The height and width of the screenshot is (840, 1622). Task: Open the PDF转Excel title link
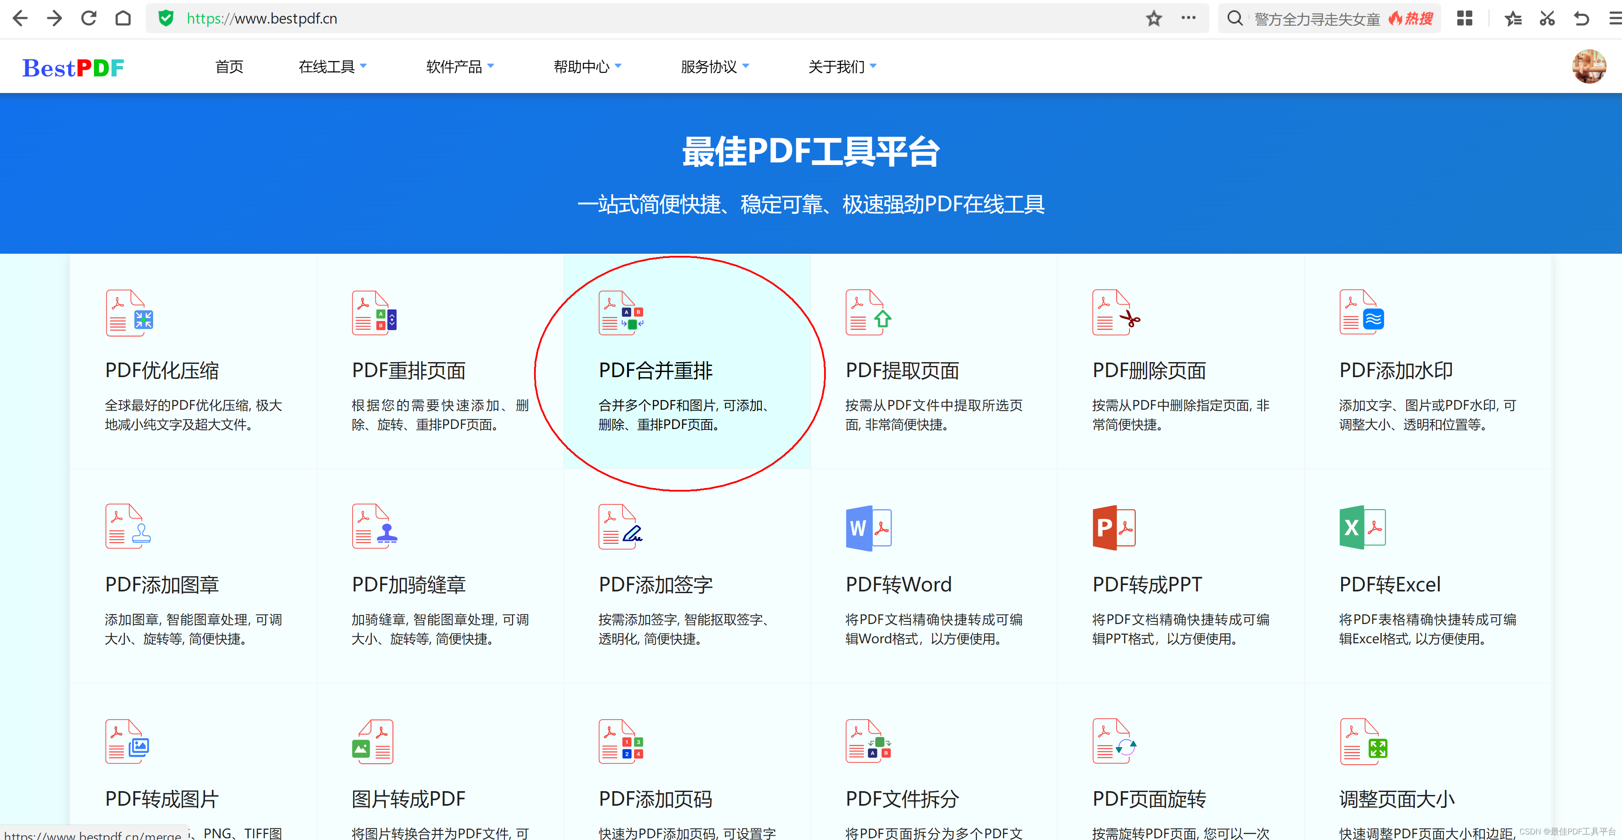(1389, 585)
